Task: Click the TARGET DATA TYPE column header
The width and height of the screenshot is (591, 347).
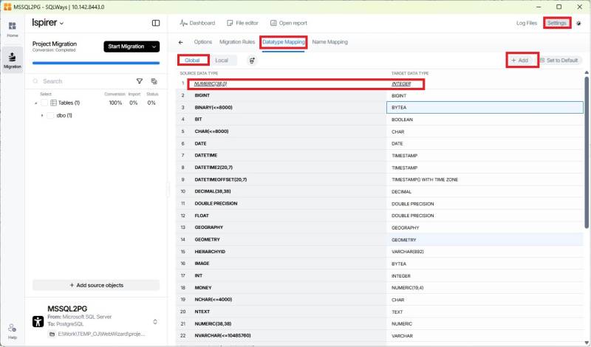Action: point(410,73)
